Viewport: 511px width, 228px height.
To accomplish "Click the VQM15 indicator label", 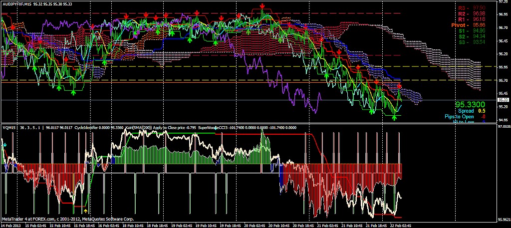I will [9, 128].
